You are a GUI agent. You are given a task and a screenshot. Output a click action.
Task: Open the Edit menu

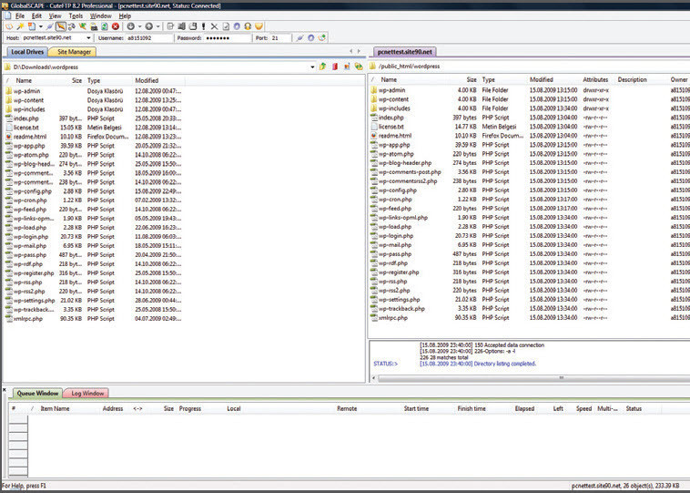tap(36, 15)
